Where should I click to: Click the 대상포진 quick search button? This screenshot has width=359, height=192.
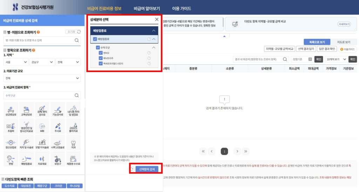(x=26, y=186)
